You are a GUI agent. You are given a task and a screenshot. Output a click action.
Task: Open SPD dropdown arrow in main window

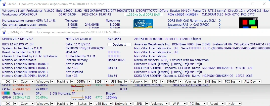[x=146, y=104]
